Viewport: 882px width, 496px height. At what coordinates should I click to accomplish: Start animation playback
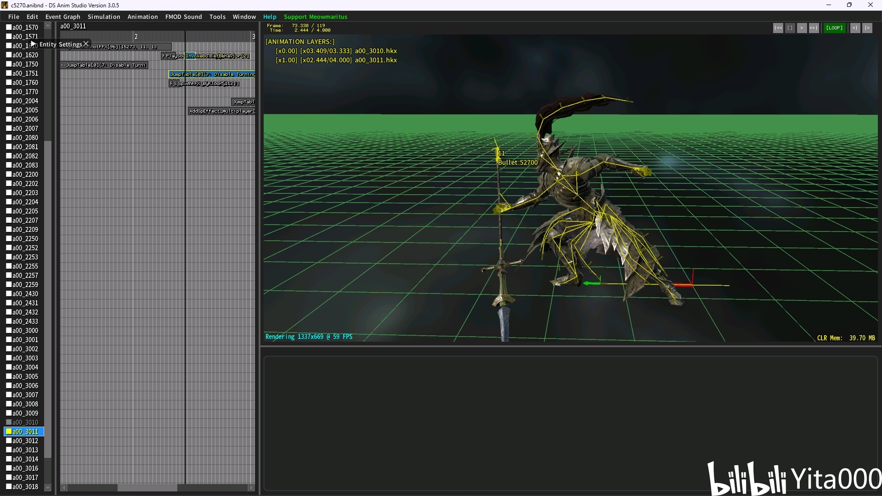[x=802, y=28]
